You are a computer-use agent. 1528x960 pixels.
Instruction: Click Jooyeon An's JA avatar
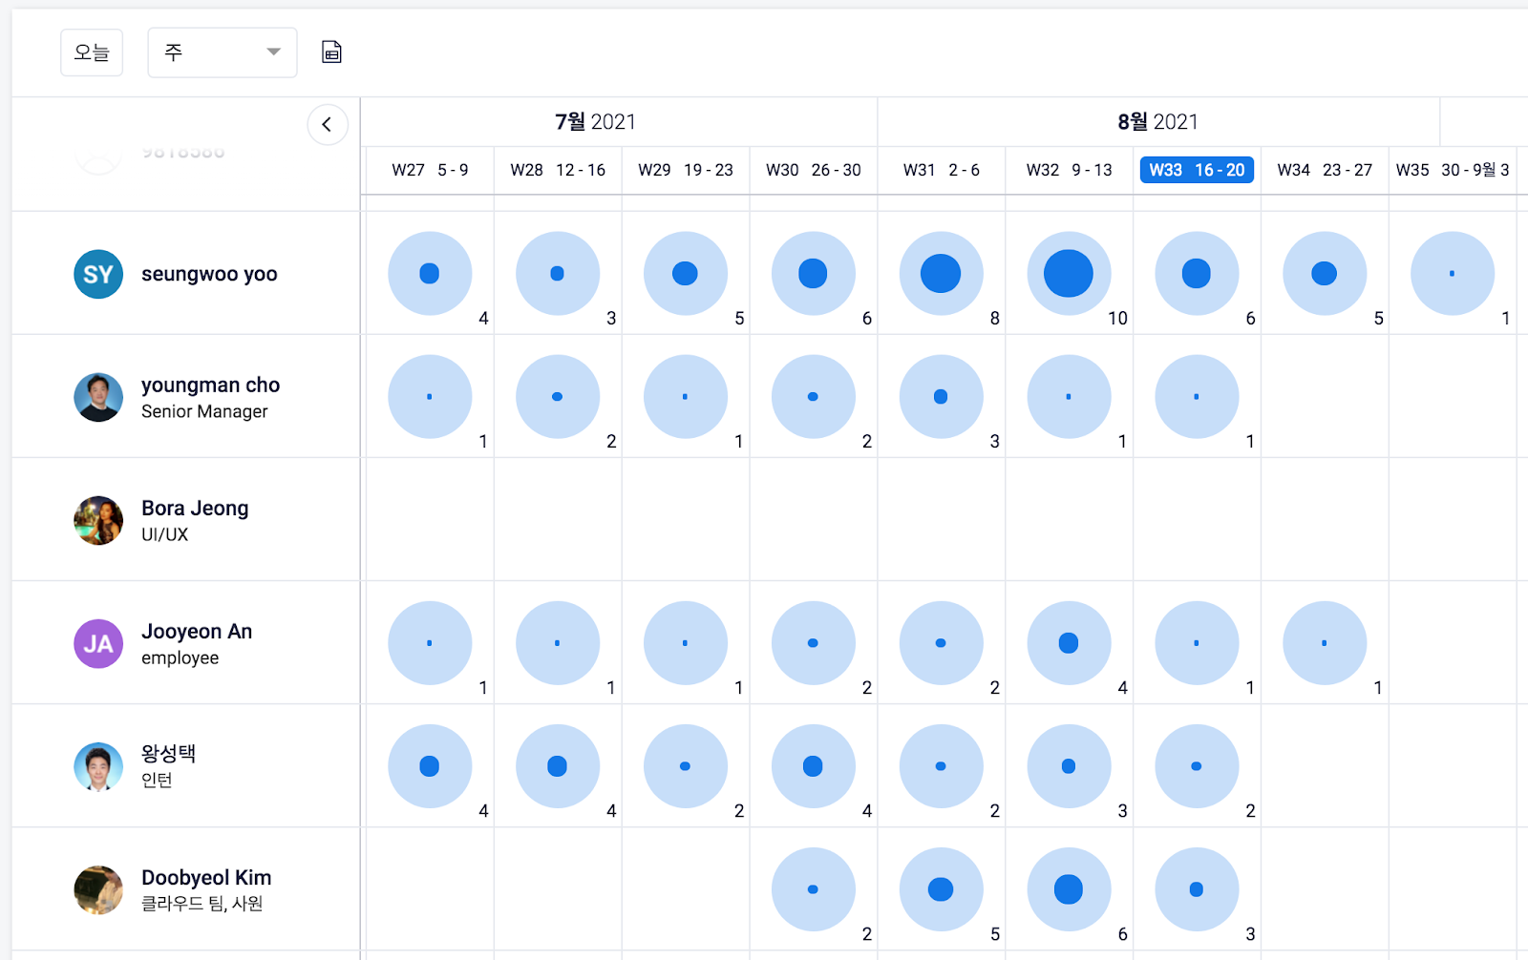98,644
